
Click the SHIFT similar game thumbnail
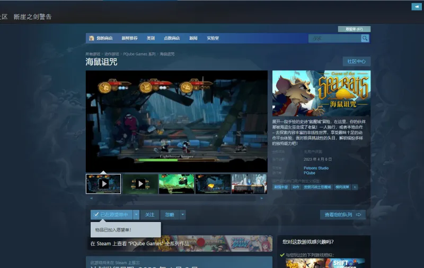tap(345, 263)
